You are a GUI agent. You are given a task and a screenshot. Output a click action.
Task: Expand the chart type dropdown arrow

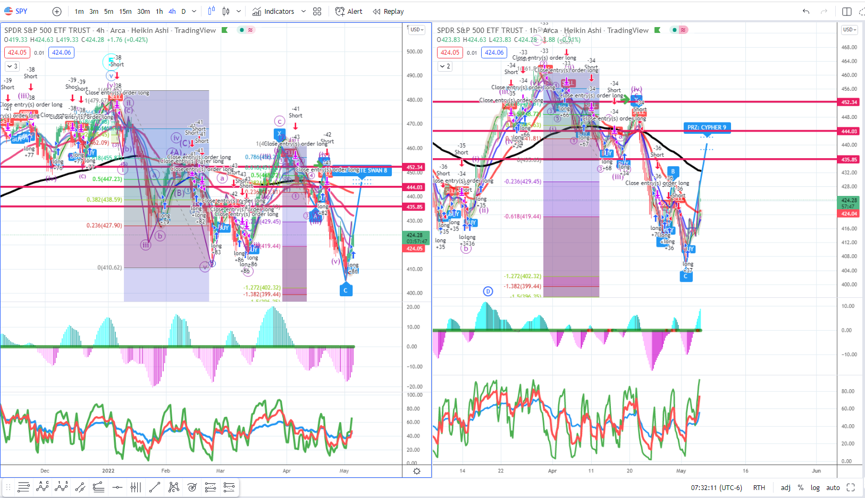pyautogui.click(x=239, y=11)
